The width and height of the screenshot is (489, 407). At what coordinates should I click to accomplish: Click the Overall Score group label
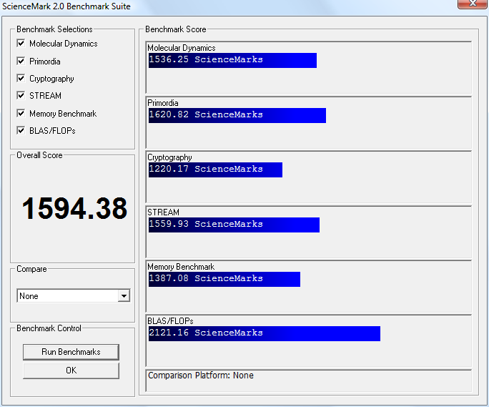coord(39,155)
